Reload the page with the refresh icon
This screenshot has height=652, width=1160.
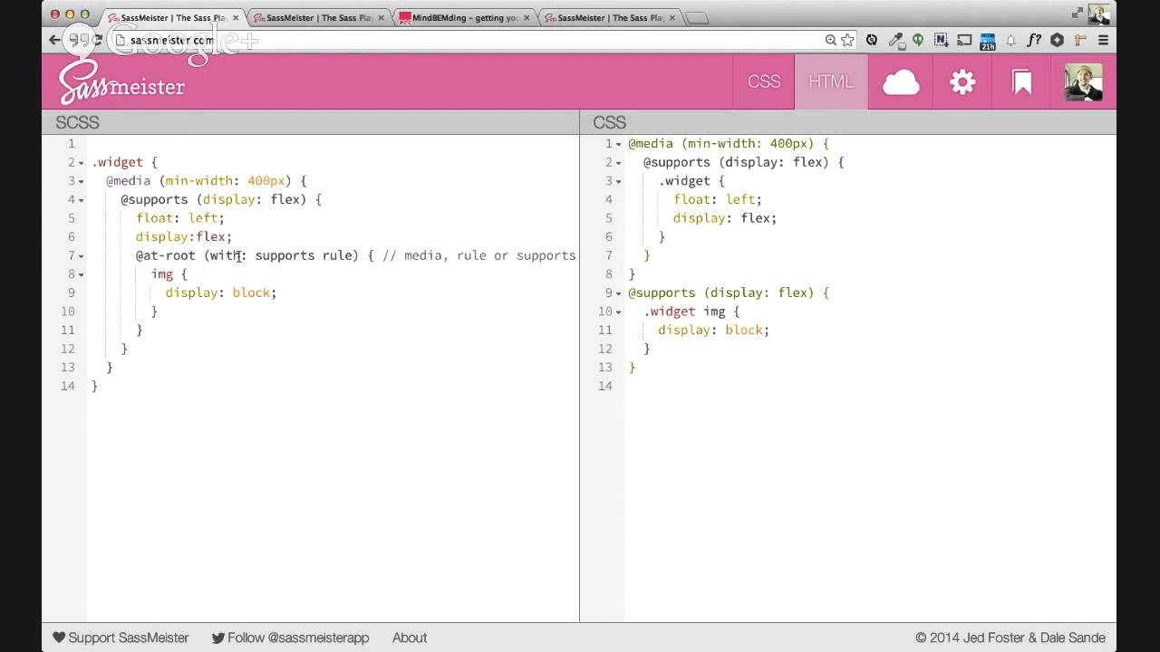pyautogui.click(x=96, y=40)
